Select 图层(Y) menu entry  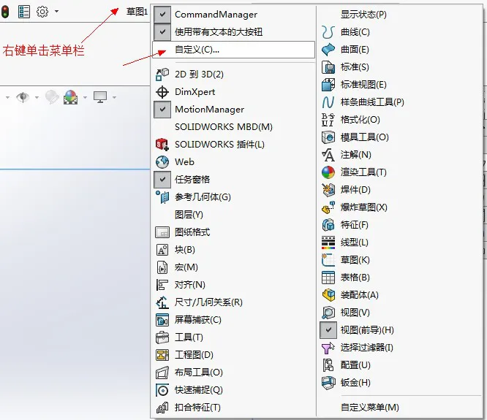[189, 215]
